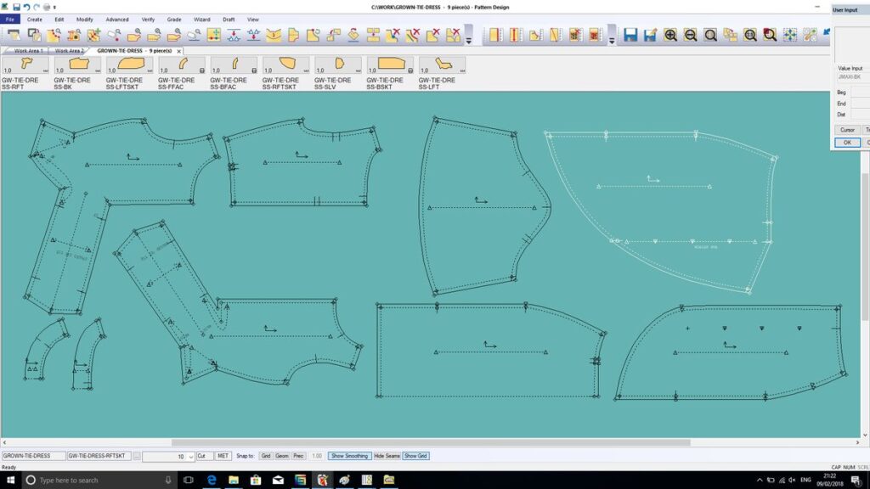
Task: Click the horizontal scrollbar below the canvas
Action: [x=425, y=442]
